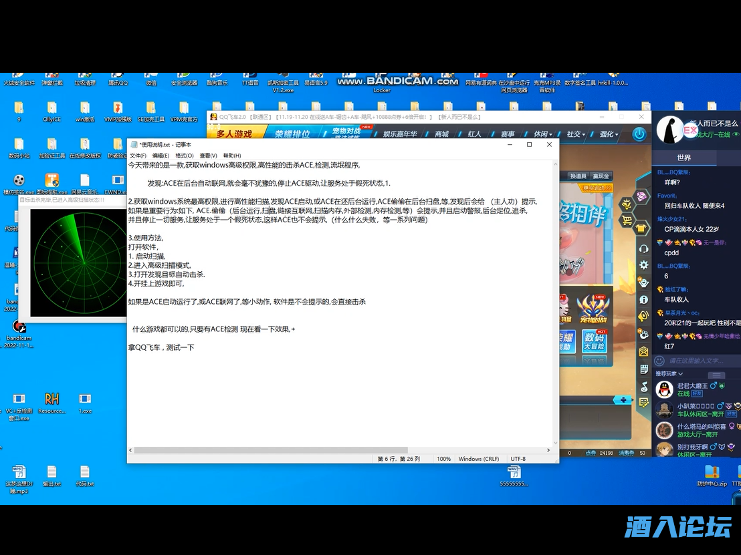Screen dimensions: 741x555
Task: Click the 赢现金 button
Action: tap(601, 176)
